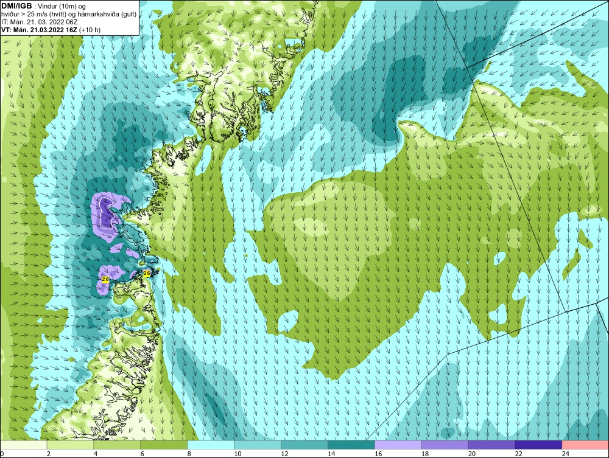Click the 14–16 m/s dark teal legend swatch
The width and height of the screenshot is (609, 458).
tap(351, 445)
